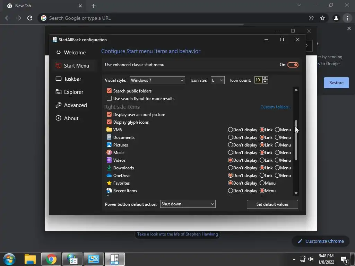Uncheck Search public folders

click(x=109, y=91)
